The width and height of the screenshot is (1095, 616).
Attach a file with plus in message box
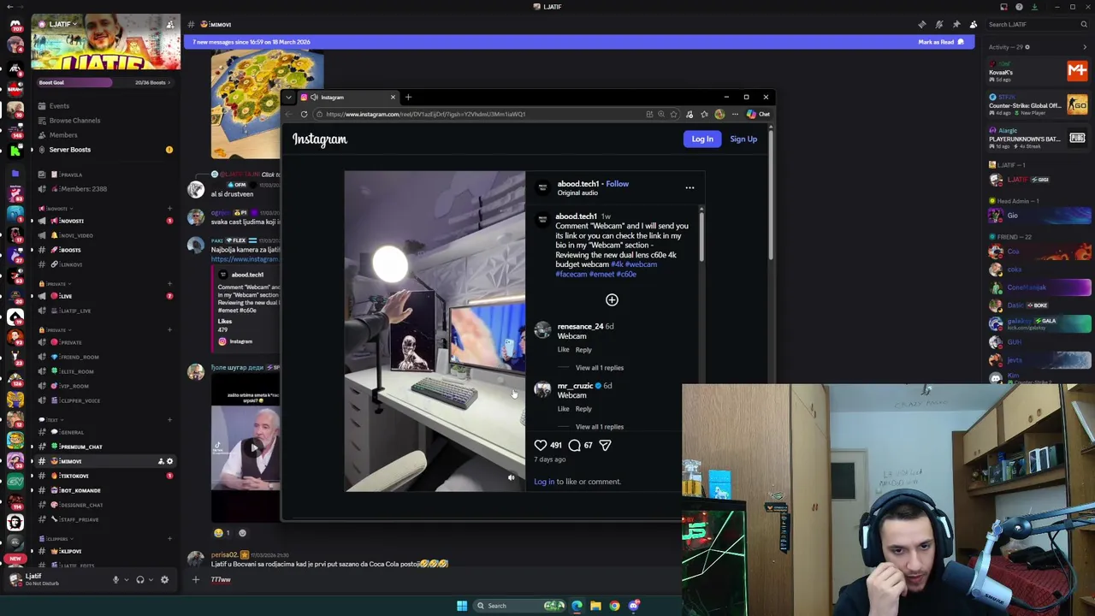click(x=195, y=579)
